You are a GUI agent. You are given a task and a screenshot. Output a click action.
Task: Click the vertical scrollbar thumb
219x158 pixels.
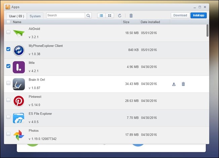(207, 31)
